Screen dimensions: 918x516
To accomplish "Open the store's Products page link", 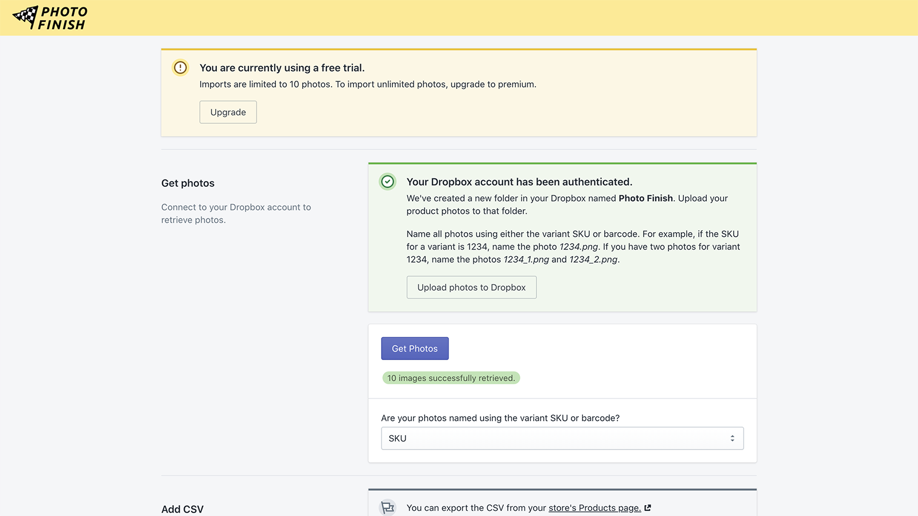I will pos(594,508).
